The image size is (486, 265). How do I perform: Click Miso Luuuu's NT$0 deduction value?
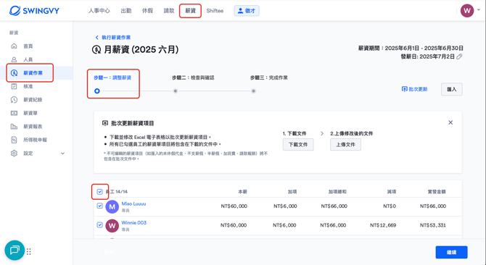click(390, 206)
